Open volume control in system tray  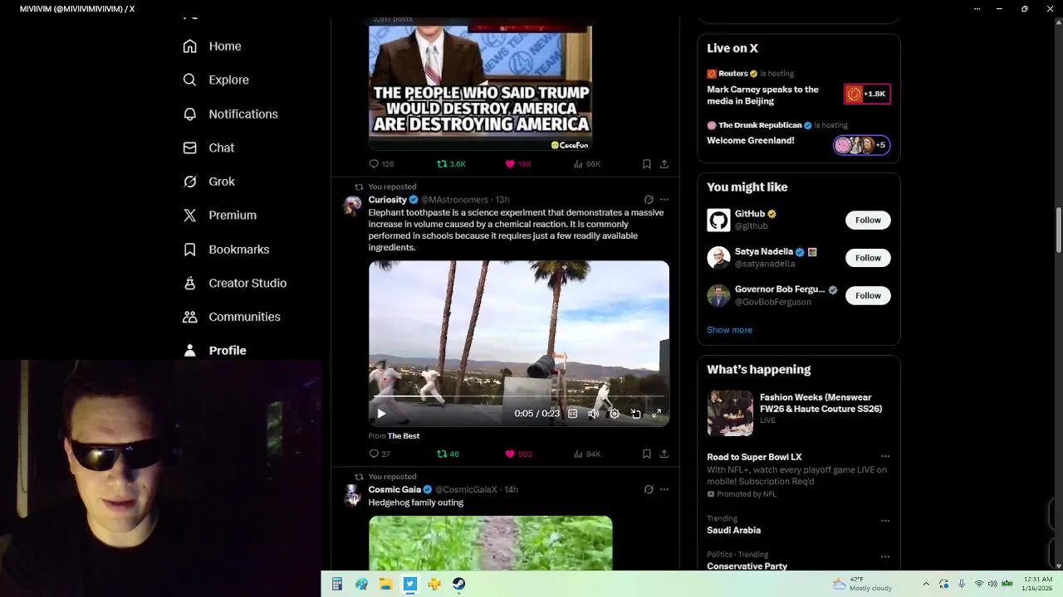click(992, 584)
